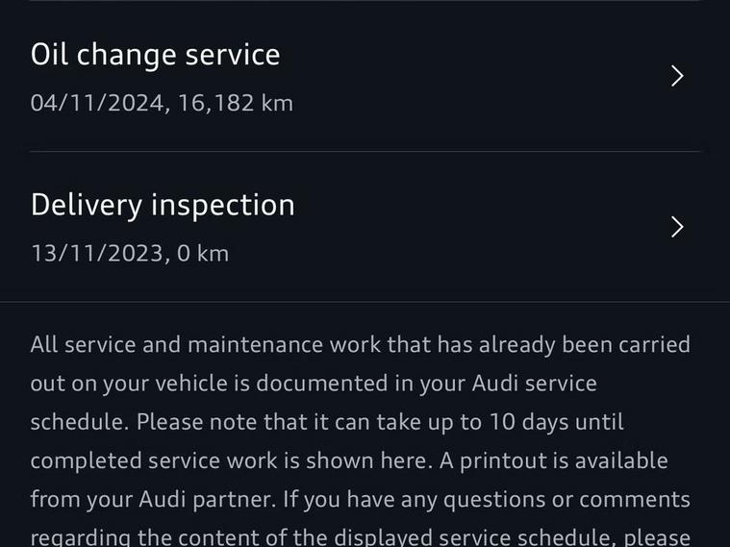
Task: Click the 'Audi service' text in paragraph
Action: [534, 383]
